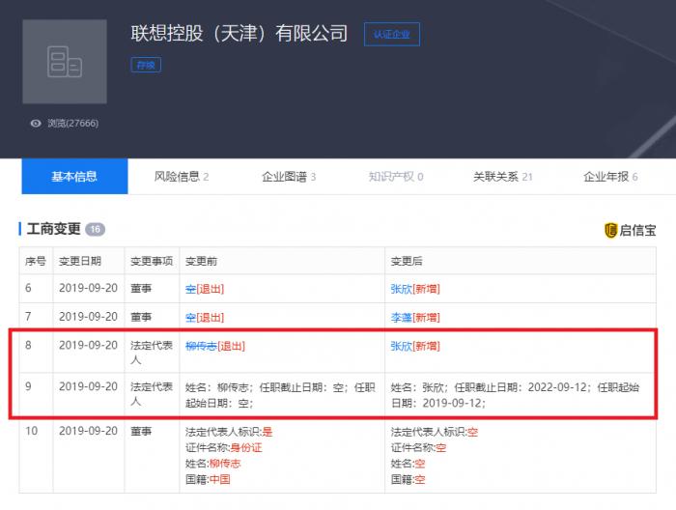Image resolution: width=676 pixels, height=510 pixels.
Task: Click the company name 联想控股（天津）有限公司
Action: (x=239, y=34)
